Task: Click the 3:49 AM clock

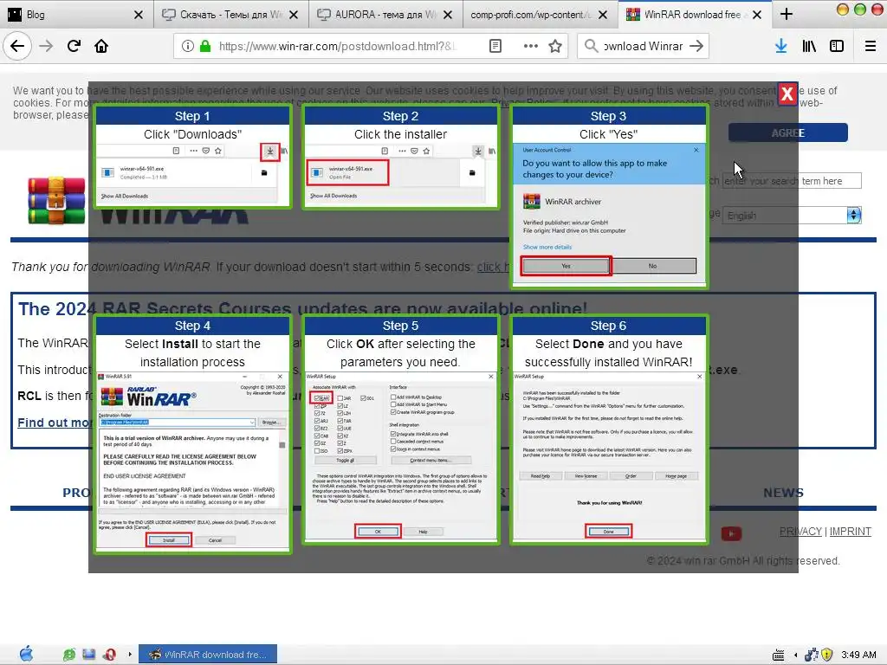Action: (x=858, y=655)
